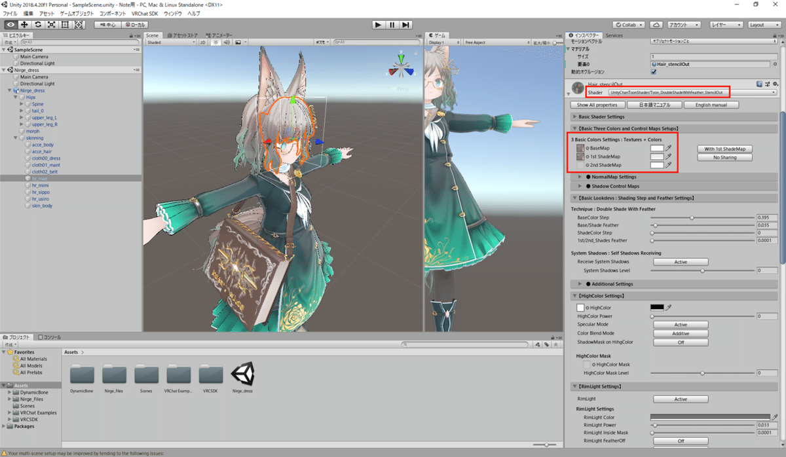The image size is (786, 457).
Task: Open the Layout dropdown
Action: coord(764,24)
